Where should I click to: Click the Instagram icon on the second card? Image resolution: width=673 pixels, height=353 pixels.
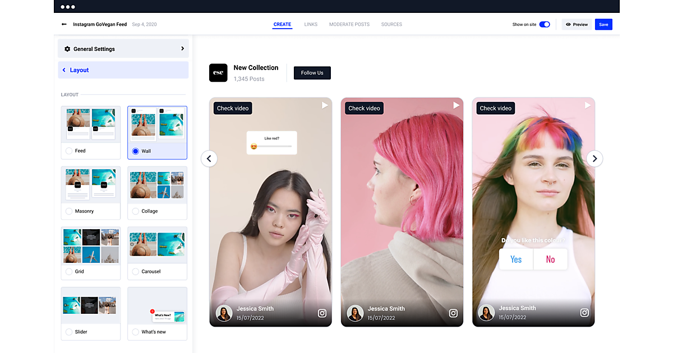point(453,313)
